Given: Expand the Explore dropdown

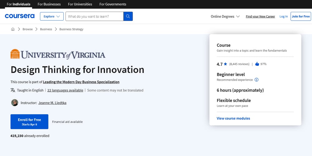Looking at the screenshot, I should [x=52, y=16].
